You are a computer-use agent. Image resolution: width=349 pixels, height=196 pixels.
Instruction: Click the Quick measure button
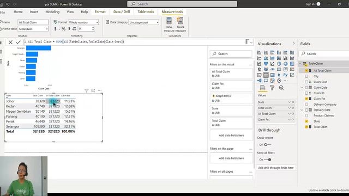click(180, 24)
